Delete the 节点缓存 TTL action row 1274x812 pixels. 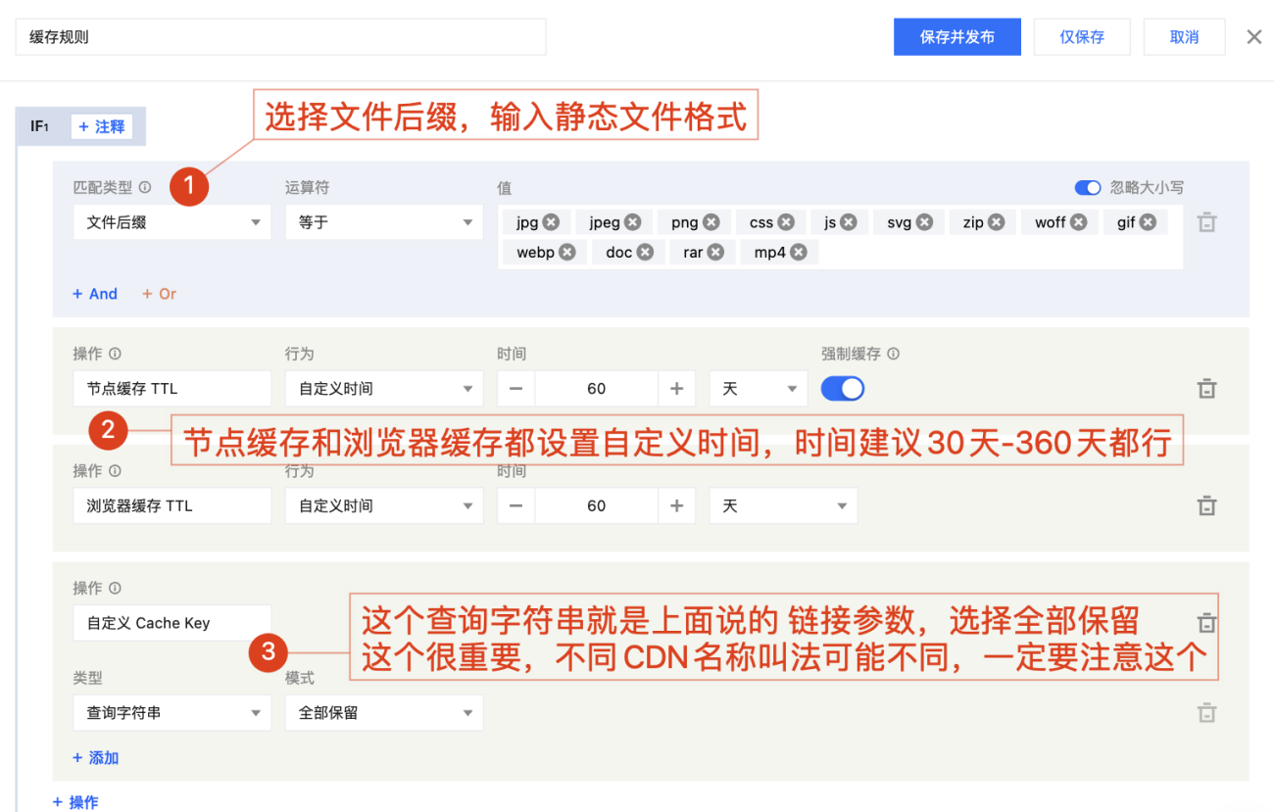click(1206, 389)
